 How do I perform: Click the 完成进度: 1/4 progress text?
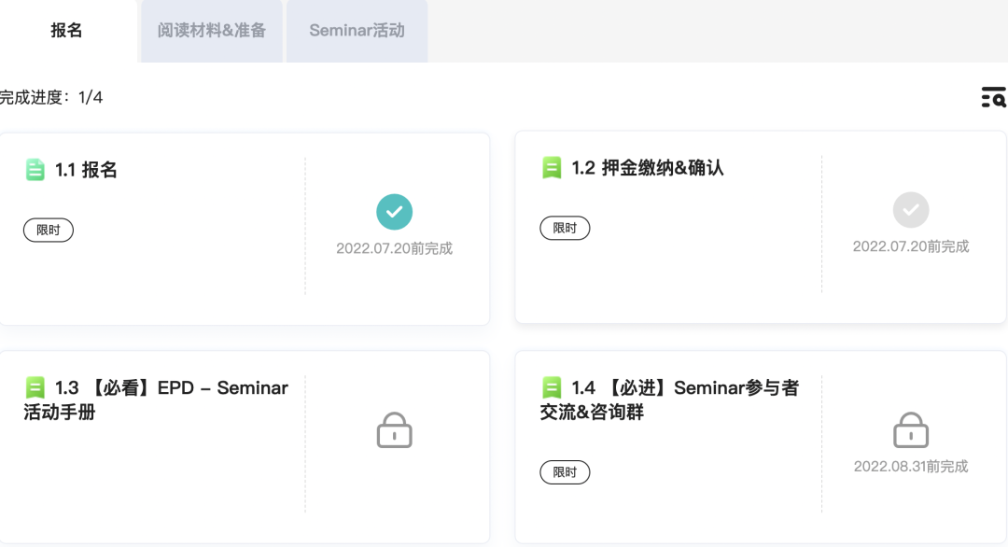click(x=51, y=97)
